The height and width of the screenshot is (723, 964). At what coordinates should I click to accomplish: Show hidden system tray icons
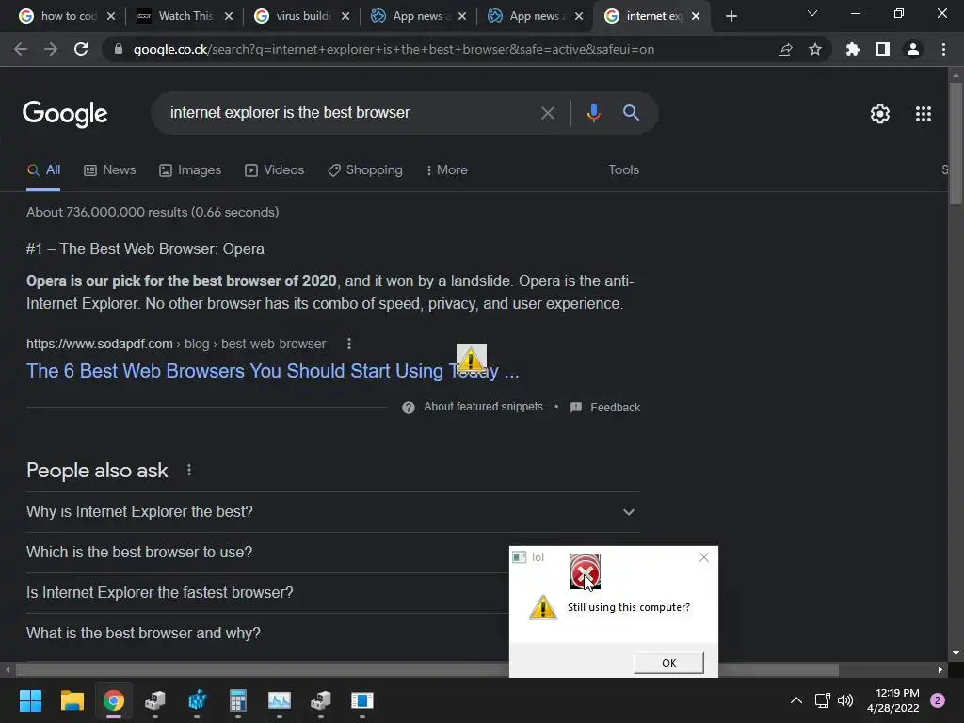point(796,700)
